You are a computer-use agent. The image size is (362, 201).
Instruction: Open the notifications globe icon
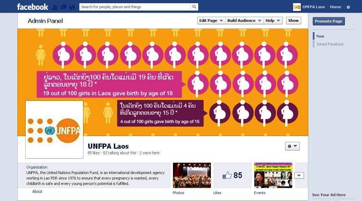click(x=72, y=7)
